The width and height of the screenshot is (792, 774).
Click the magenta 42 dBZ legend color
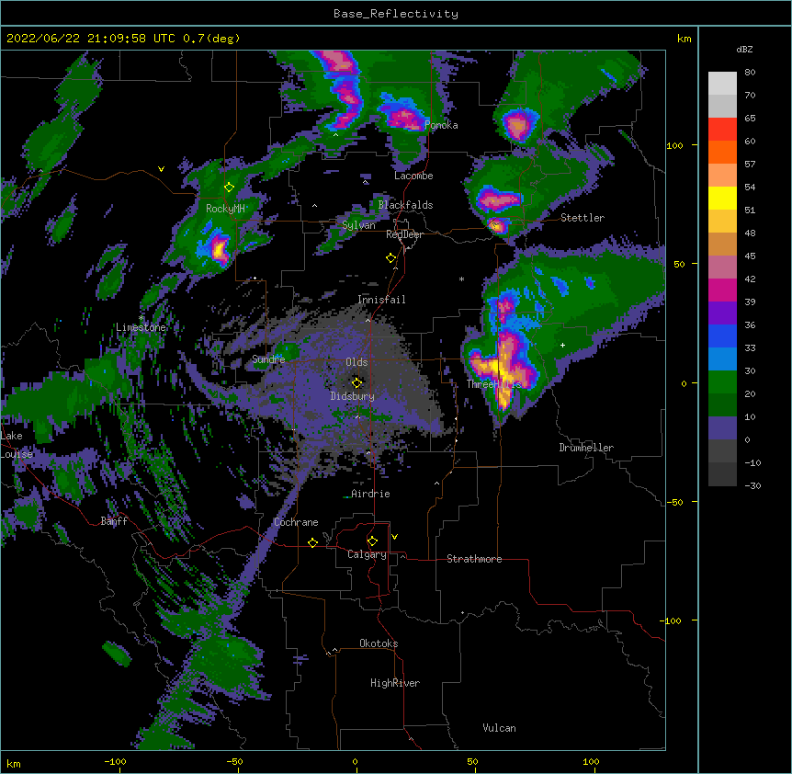pos(722,290)
